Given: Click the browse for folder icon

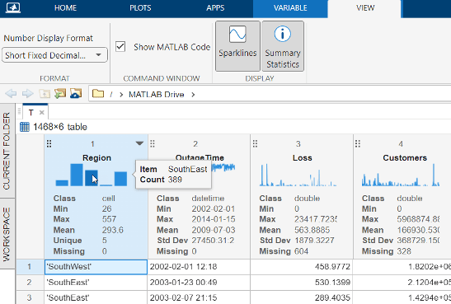Looking at the screenshot, I should pyautogui.click(x=60, y=93).
